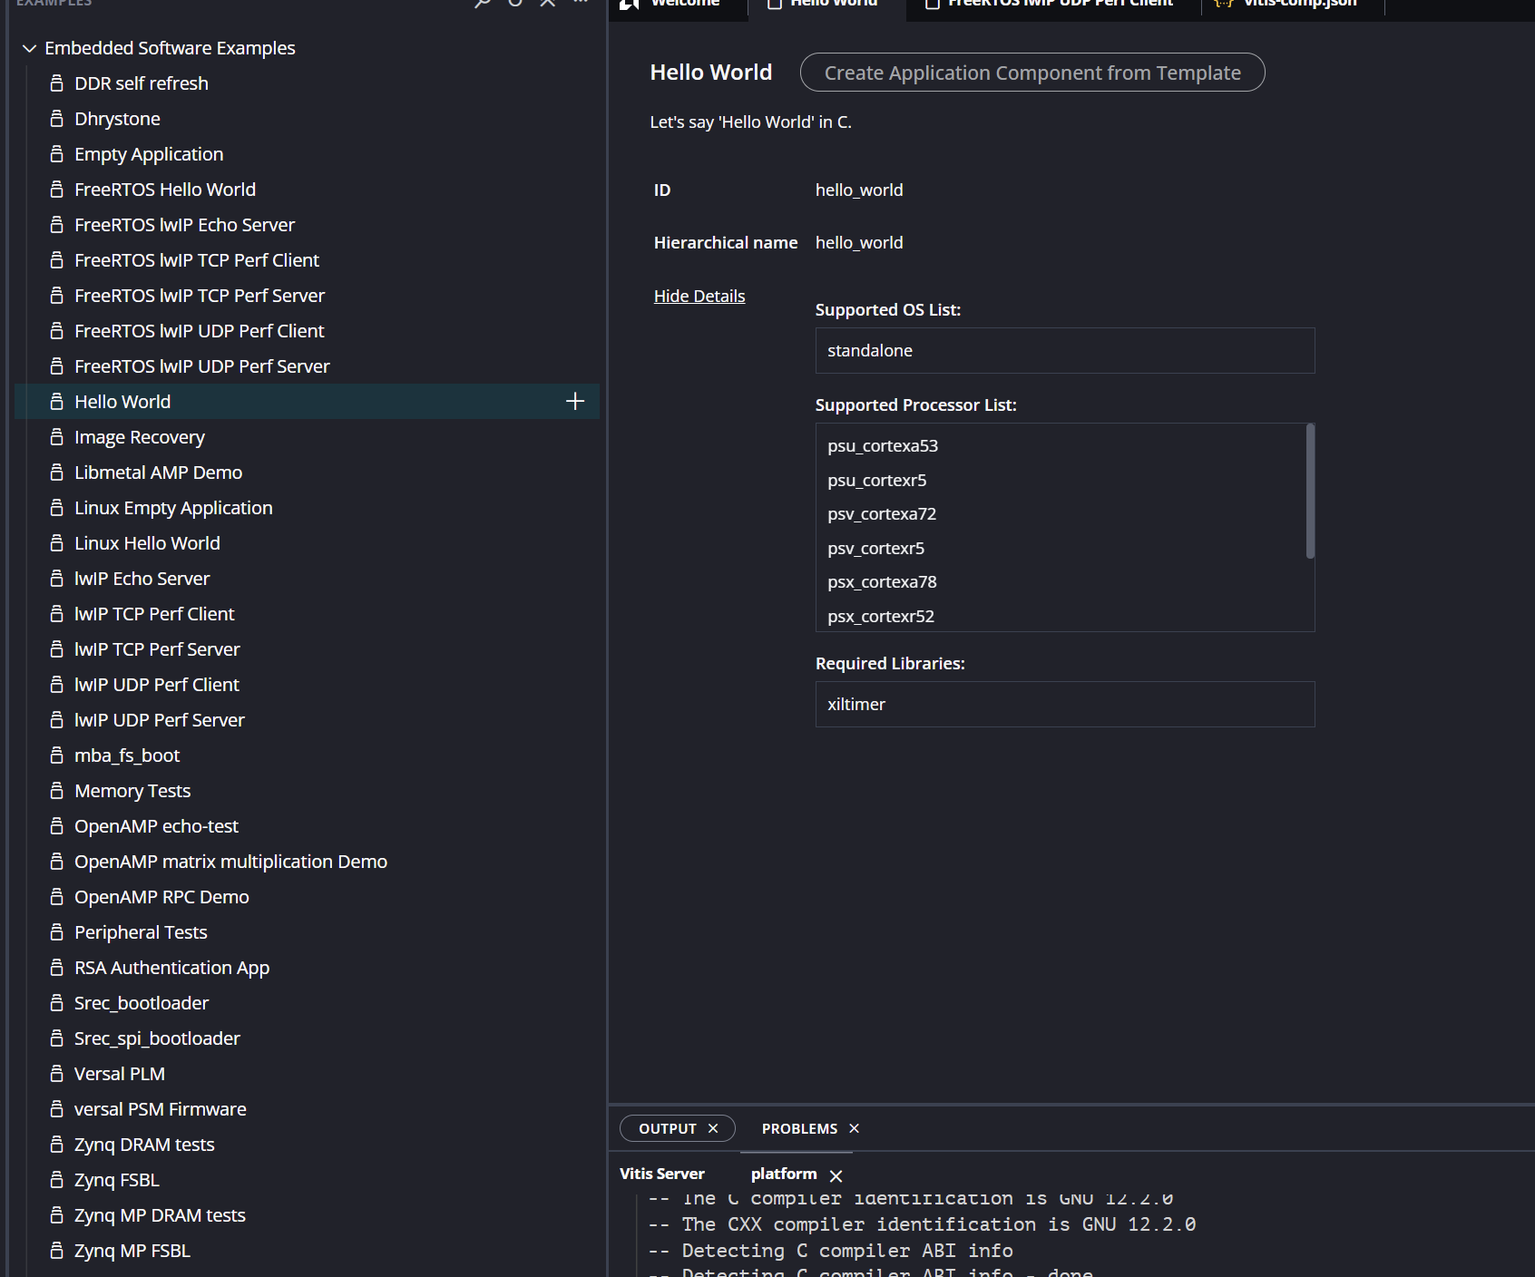This screenshot has height=1277, width=1535.
Task: Switch to platform output tab
Action: pos(784,1174)
